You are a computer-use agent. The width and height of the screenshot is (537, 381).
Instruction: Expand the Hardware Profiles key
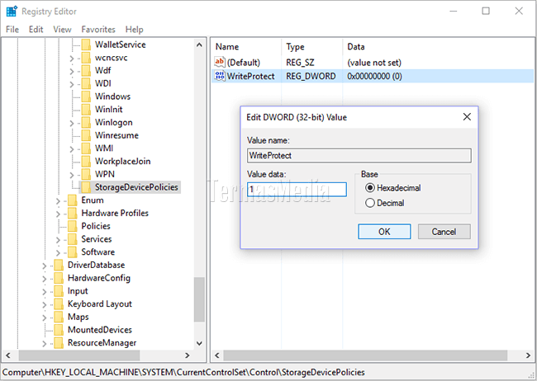coord(58,214)
